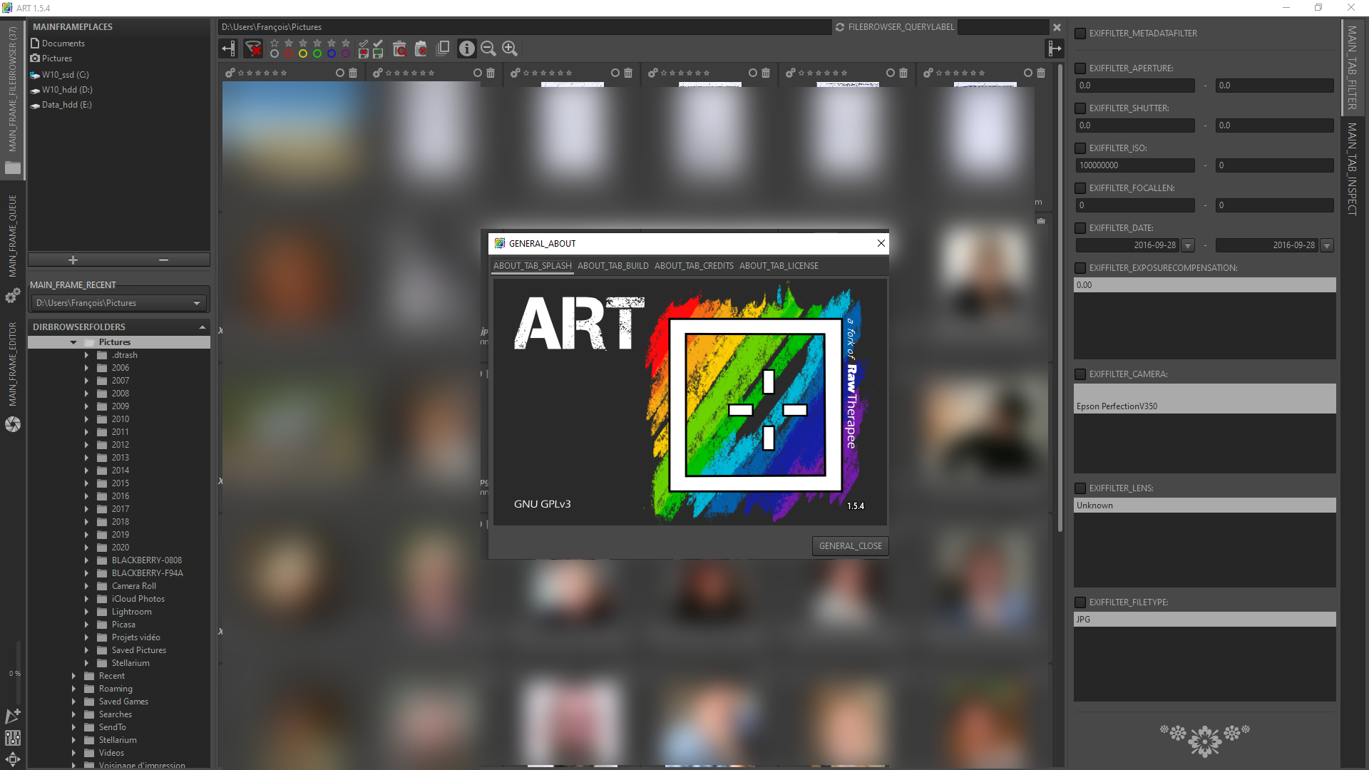Click the zoom in thumbnails magnifier
Viewport: 1369px width, 770px height.
510,48
